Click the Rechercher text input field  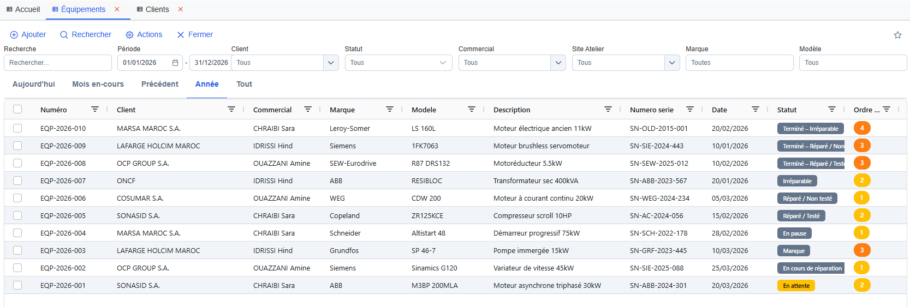pos(57,63)
